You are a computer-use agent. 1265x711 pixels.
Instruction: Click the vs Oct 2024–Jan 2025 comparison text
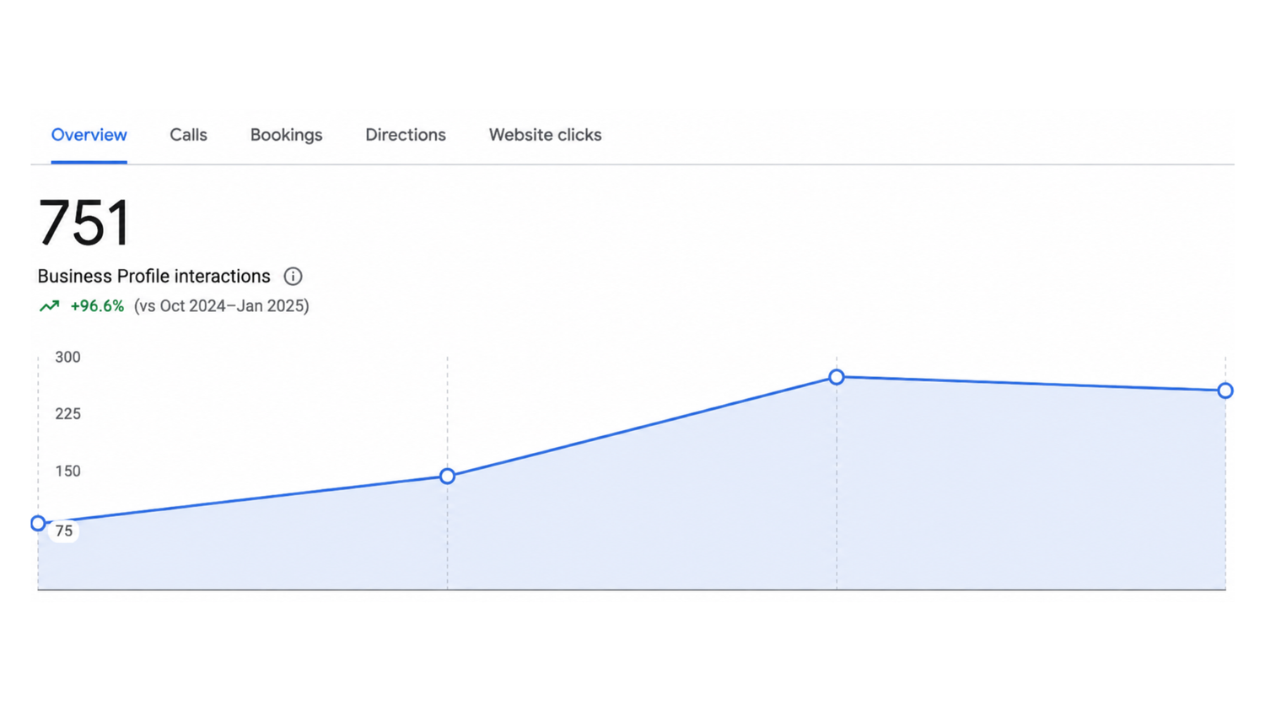222,306
